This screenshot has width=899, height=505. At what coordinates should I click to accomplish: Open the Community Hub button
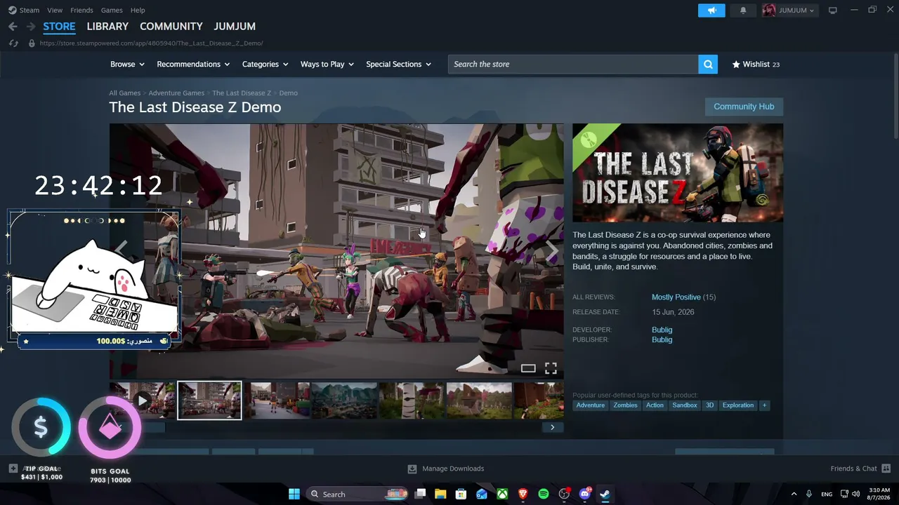(x=744, y=107)
